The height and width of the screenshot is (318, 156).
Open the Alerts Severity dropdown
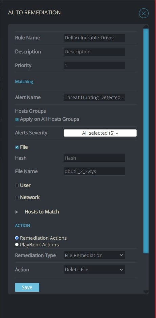coord(100,133)
